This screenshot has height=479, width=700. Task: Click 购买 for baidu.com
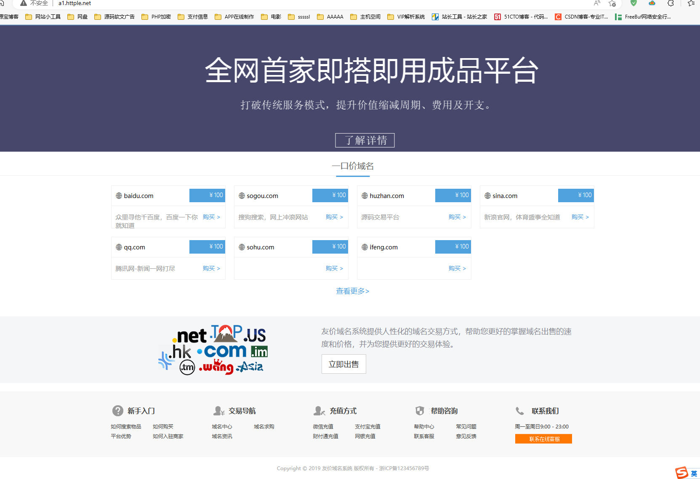pos(211,217)
